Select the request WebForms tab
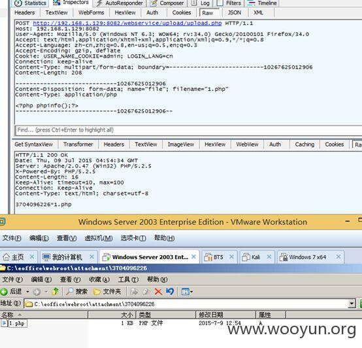The height and width of the screenshot is (348, 362). (x=91, y=12)
